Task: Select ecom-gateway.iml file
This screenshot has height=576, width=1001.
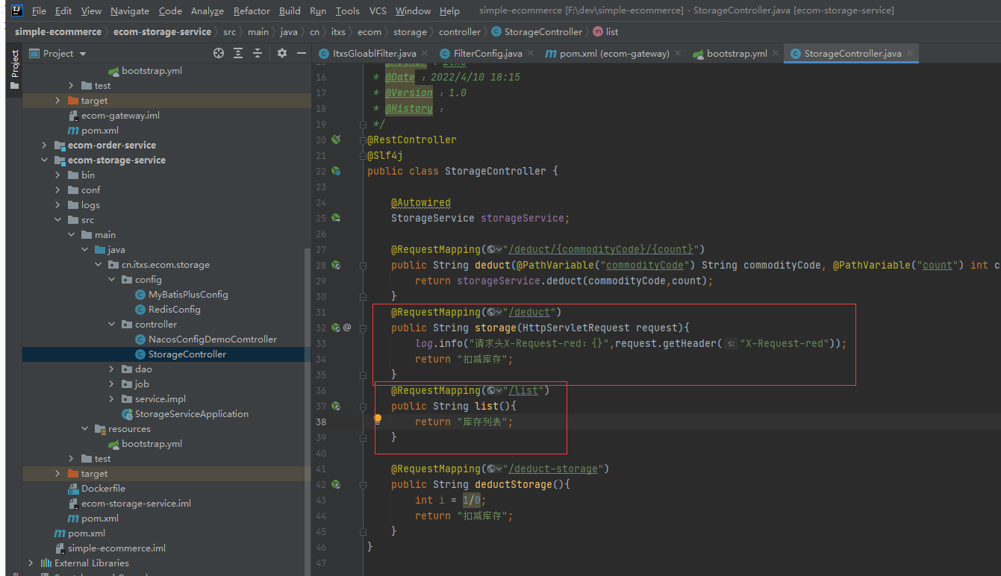Action: pos(113,116)
